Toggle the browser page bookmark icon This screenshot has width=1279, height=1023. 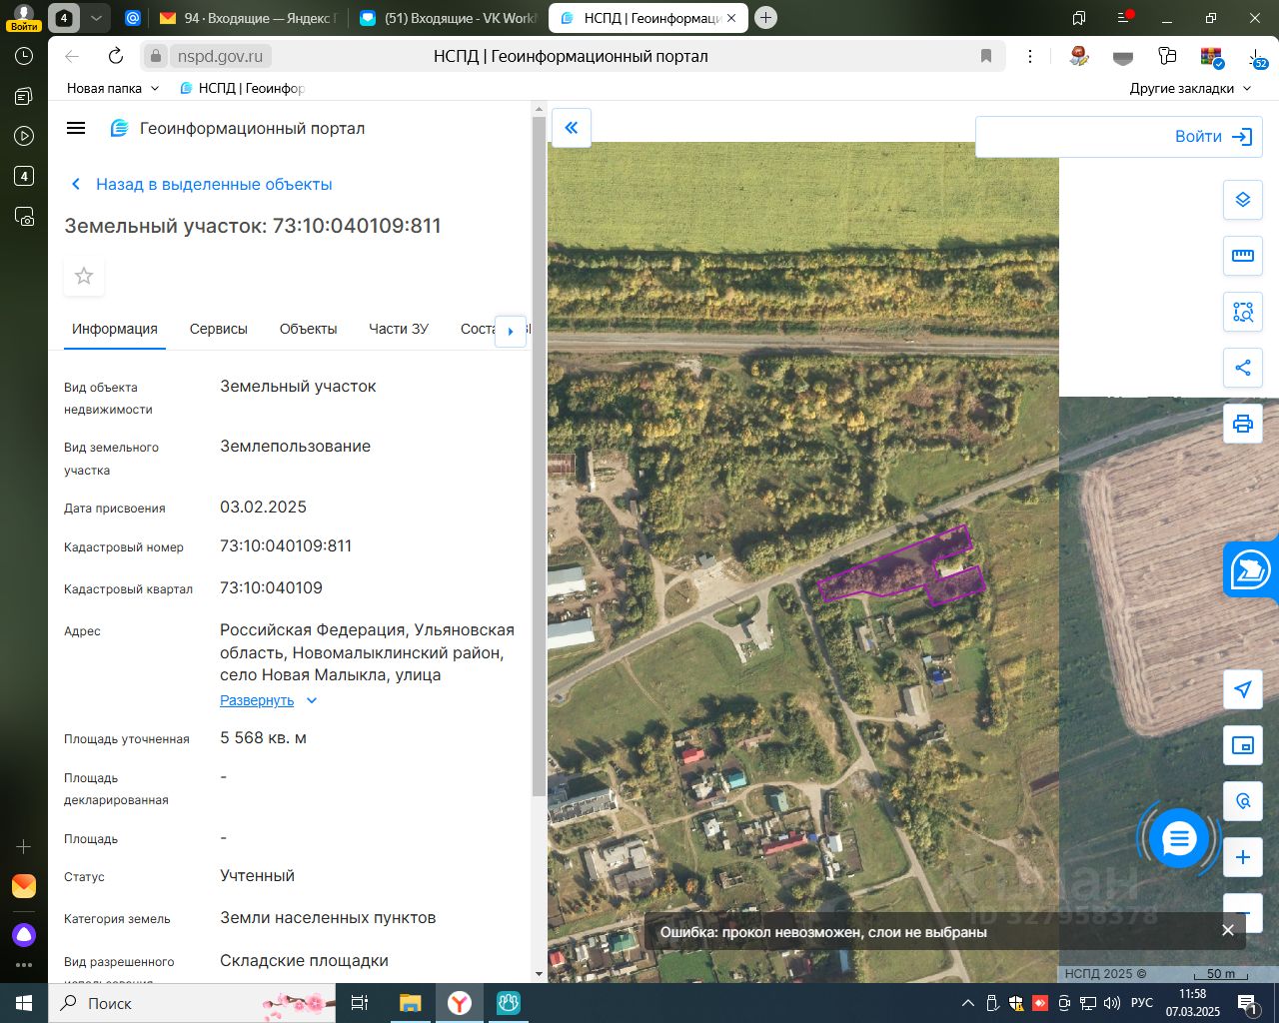coord(985,56)
